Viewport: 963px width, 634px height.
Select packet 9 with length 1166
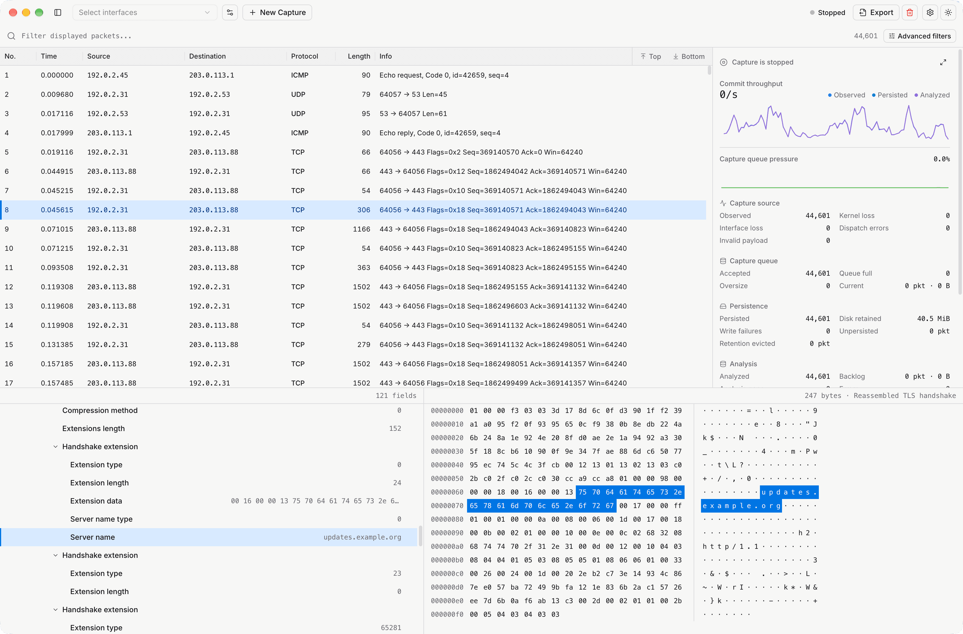pyautogui.click(x=353, y=229)
